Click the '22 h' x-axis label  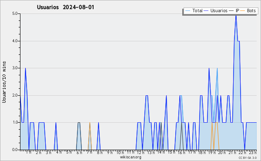[x=242, y=153]
